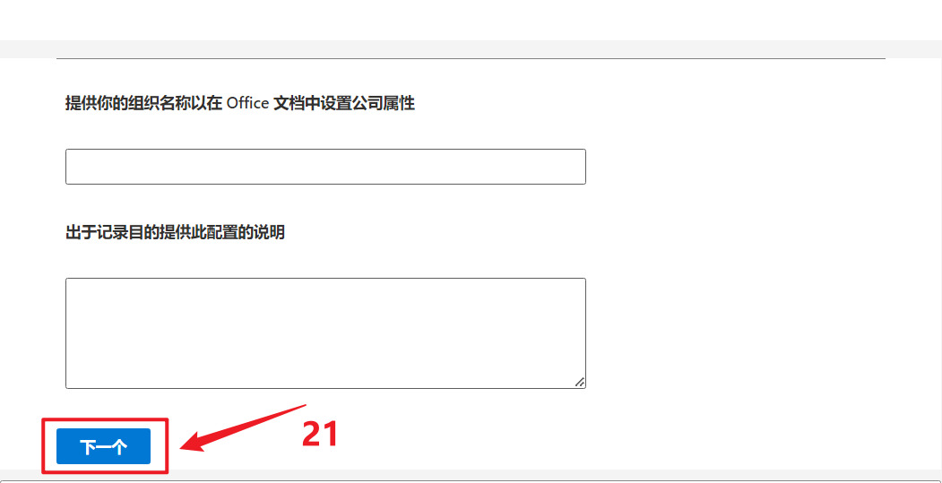The image size is (942, 483).
Task: Click the red highlight box around 下一个
Action: click(105, 445)
